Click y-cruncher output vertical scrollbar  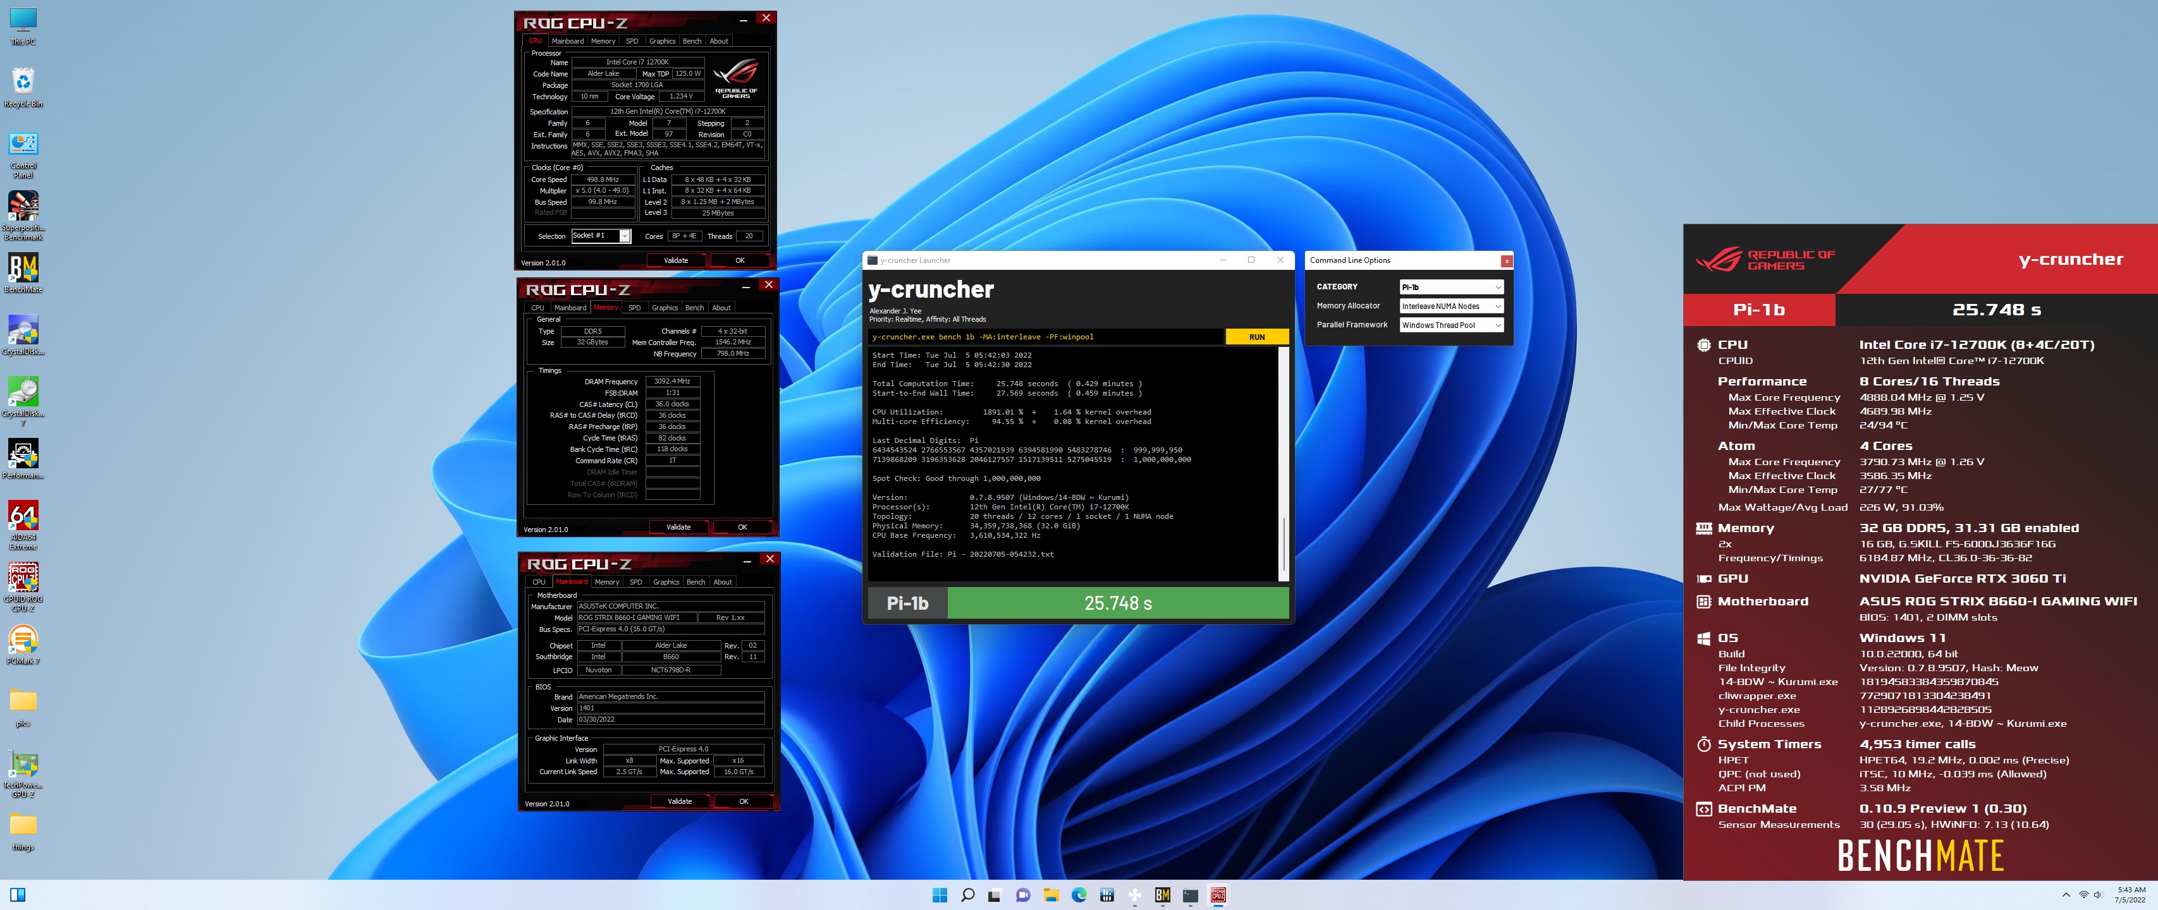click(1284, 464)
